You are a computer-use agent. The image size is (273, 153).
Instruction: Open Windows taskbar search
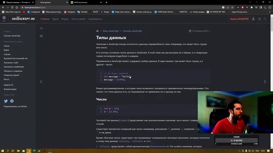[8, 151]
